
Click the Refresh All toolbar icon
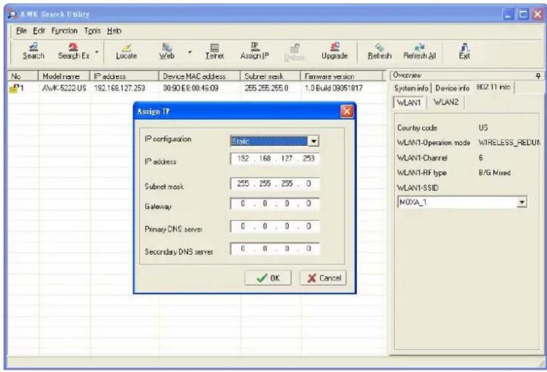419,51
